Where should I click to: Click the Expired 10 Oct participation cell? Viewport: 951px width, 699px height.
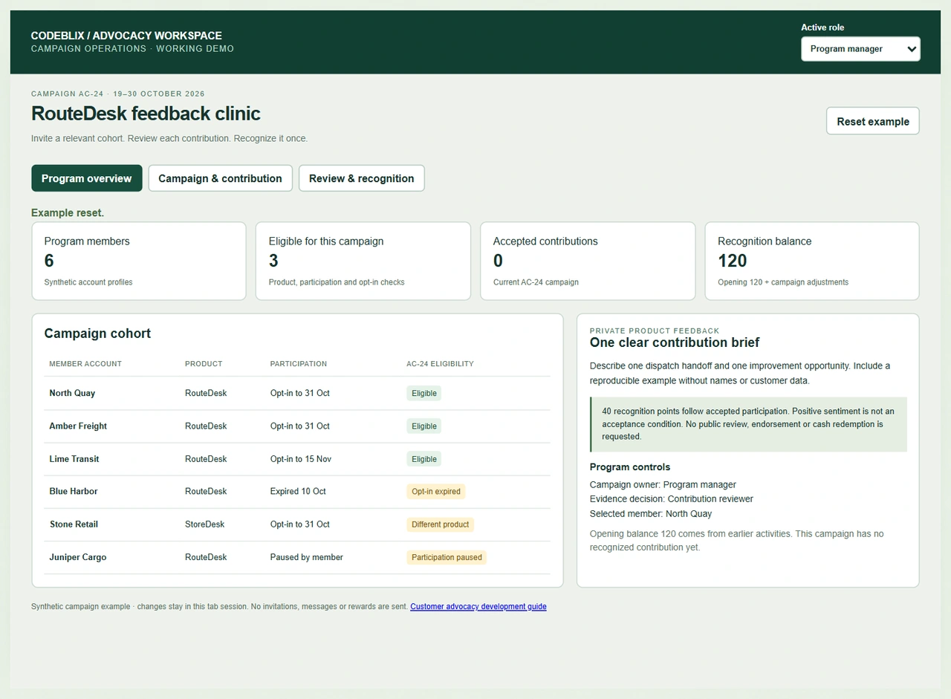pyautogui.click(x=299, y=491)
